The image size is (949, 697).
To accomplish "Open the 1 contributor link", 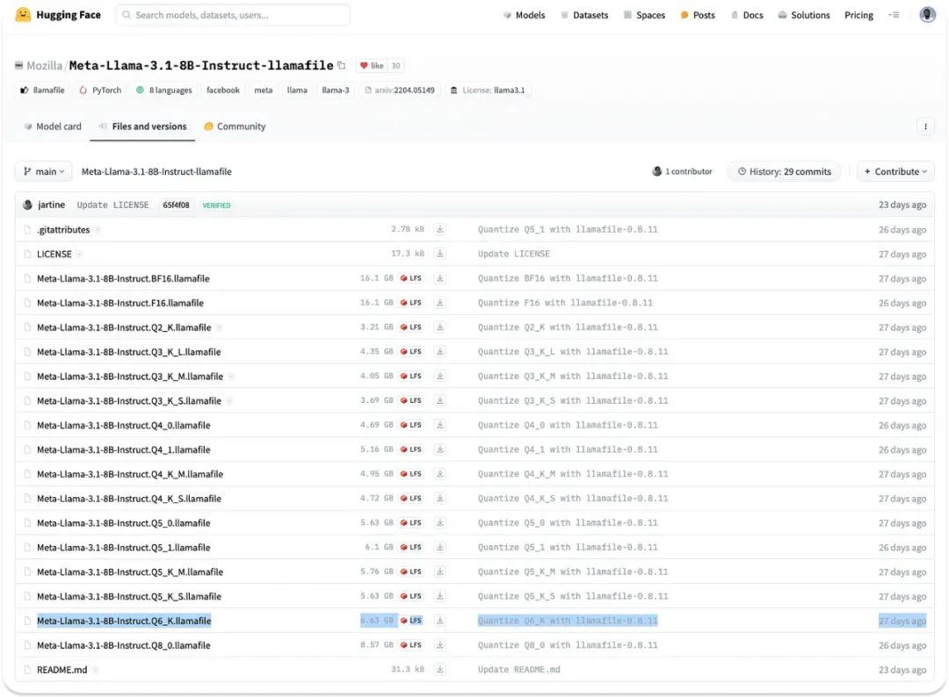I will pos(682,172).
